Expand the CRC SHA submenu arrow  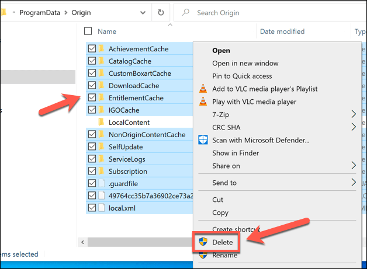[354, 127]
